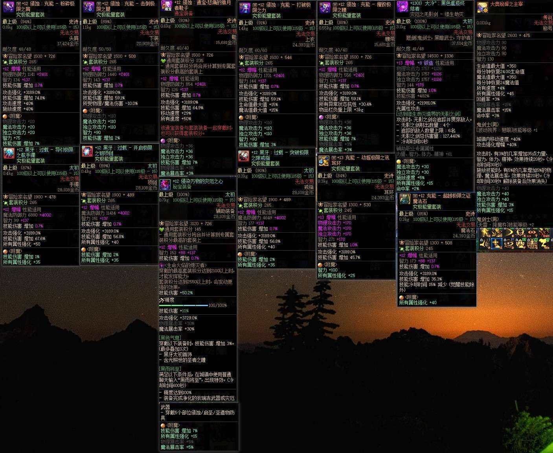Select the crescent skill icon bound to E
This screenshot has height=453, width=553.
click(x=509, y=233)
